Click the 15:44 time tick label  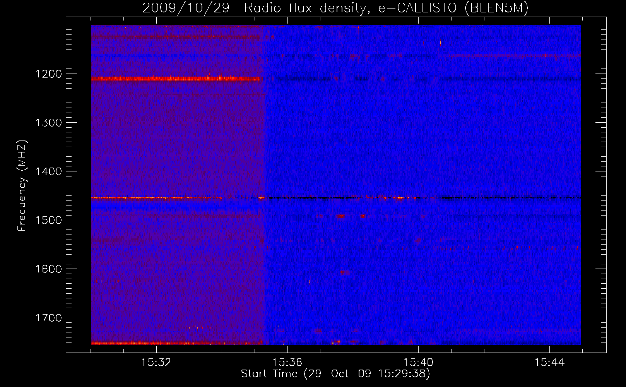[549, 363]
